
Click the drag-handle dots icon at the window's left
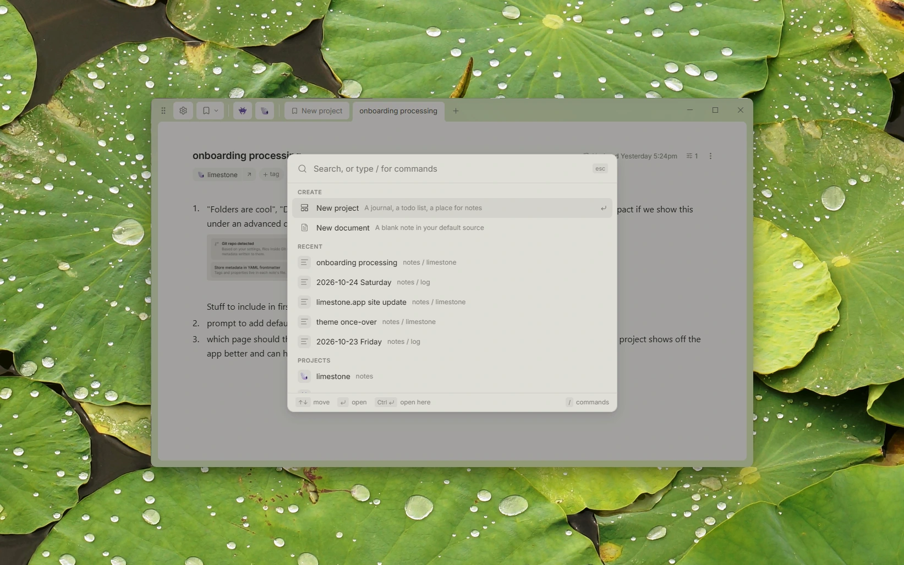pos(163,111)
